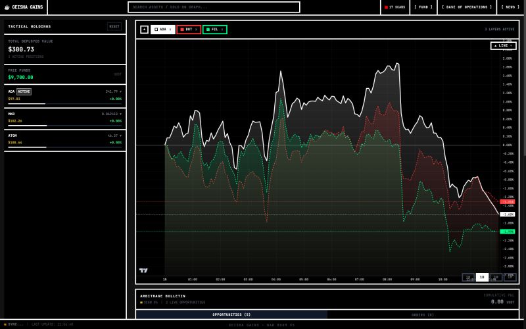Switch to the OPPORTUNITIES (5) tab
Viewport: 526px width, 329px height.
231,315
